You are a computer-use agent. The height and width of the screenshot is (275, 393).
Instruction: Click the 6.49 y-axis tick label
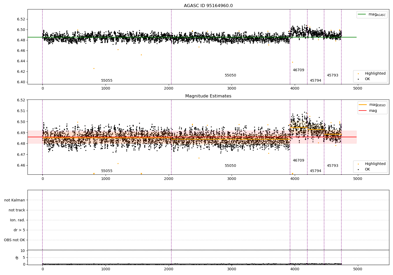[21, 133]
